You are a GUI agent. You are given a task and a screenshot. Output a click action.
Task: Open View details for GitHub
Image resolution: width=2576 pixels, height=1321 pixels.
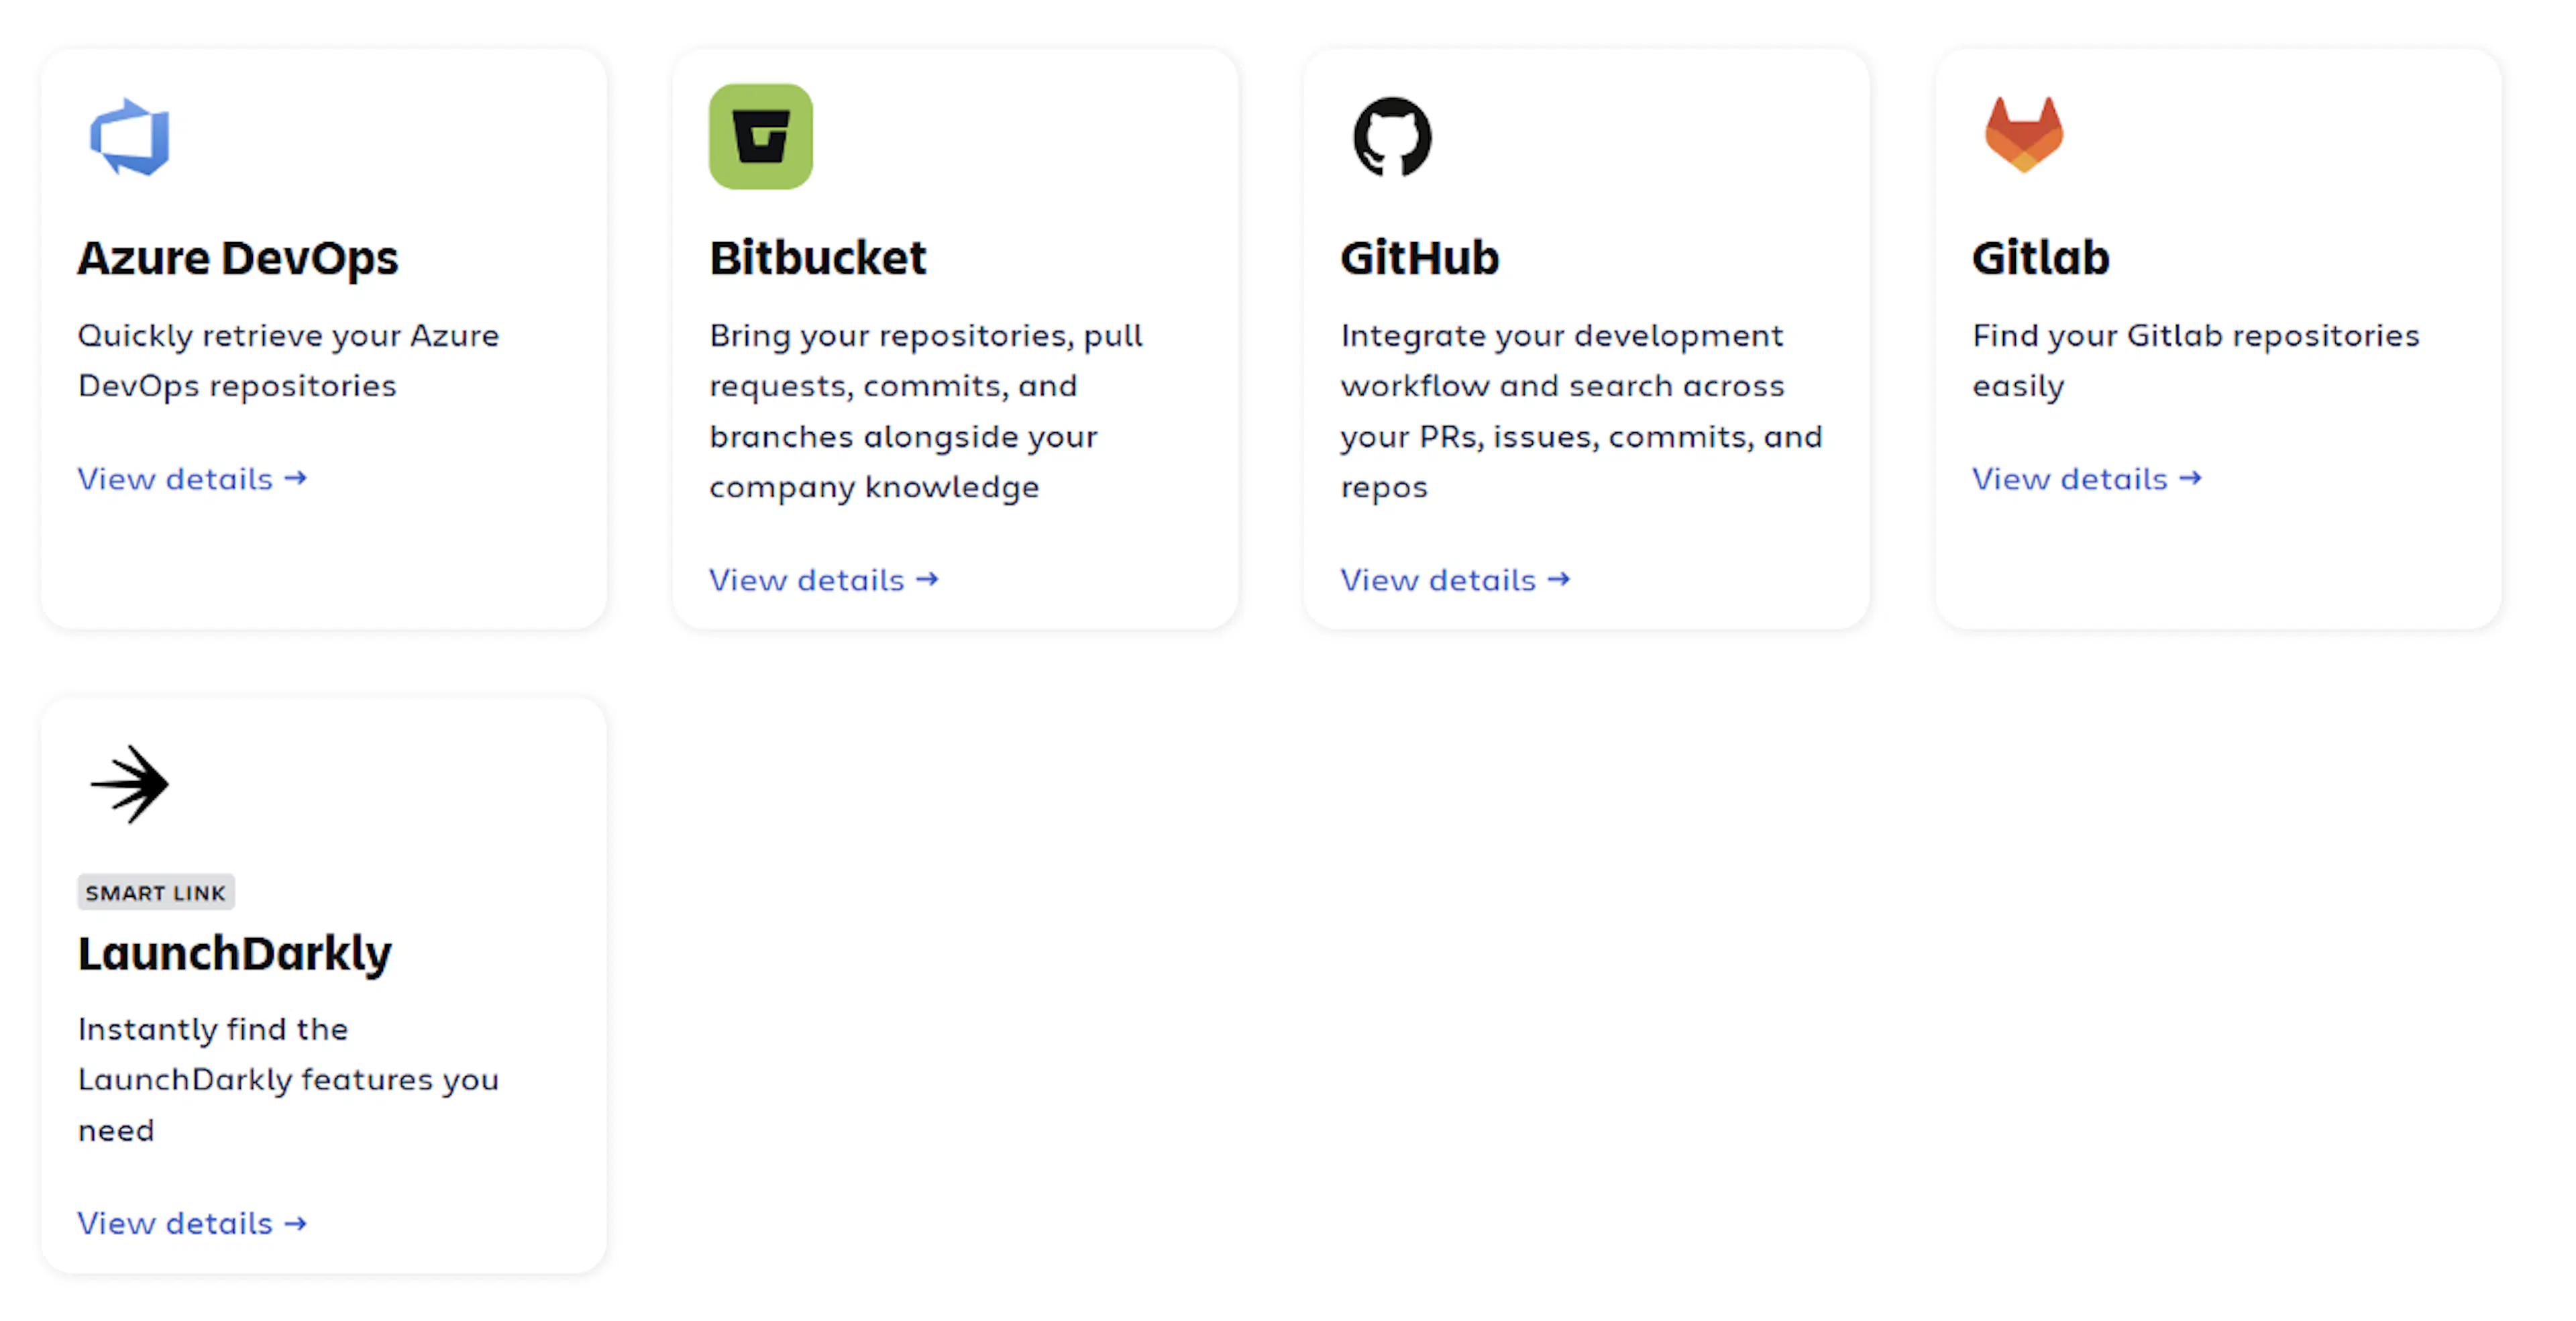[x=1455, y=580]
